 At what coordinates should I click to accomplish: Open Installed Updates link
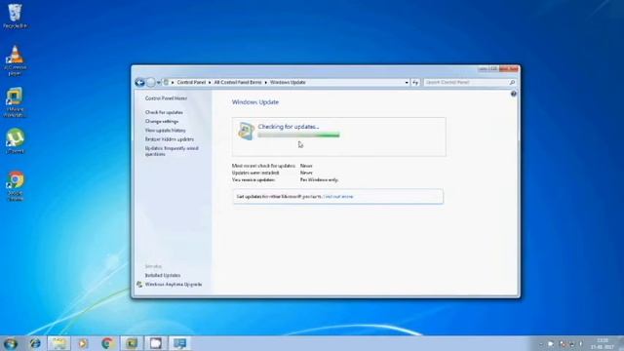click(x=163, y=275)
